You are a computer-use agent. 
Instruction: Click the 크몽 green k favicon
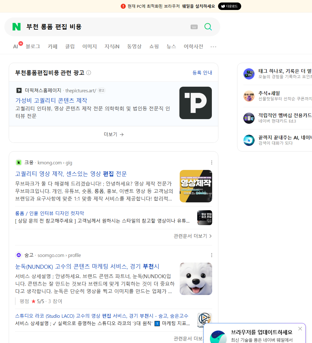[19, 162]
